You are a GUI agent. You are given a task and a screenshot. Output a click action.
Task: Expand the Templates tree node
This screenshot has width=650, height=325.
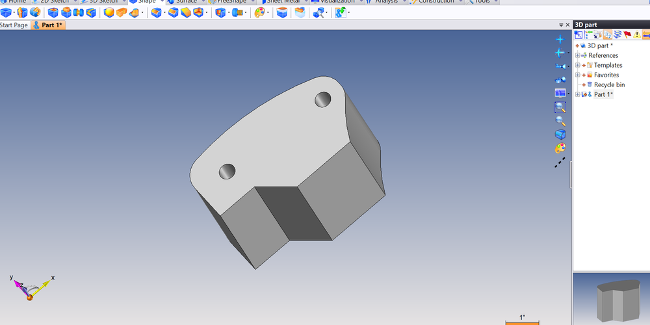[x=577, y=65]
